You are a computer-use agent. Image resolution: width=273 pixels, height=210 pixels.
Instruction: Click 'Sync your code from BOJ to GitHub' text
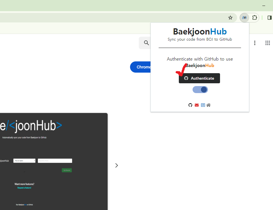click(200, 39)
